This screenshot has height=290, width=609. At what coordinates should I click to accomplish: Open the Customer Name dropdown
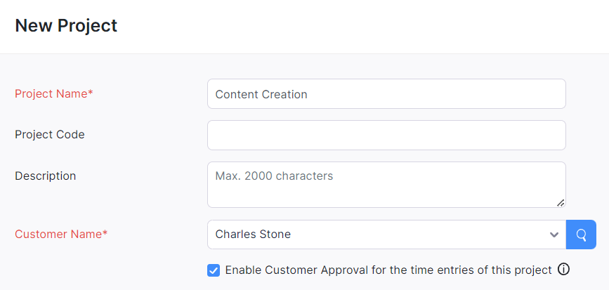386,235
